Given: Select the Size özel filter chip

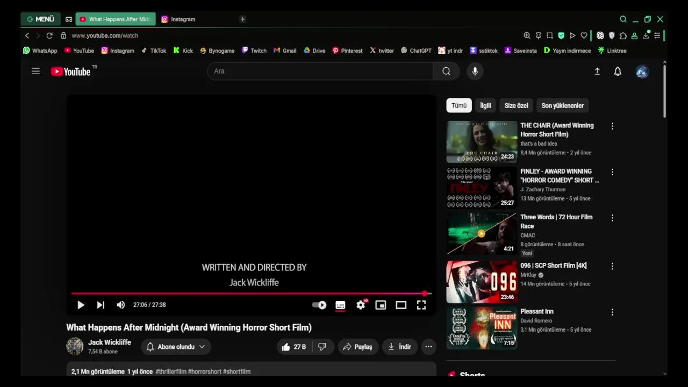Looking at the screenshot, I should point(516,105).
